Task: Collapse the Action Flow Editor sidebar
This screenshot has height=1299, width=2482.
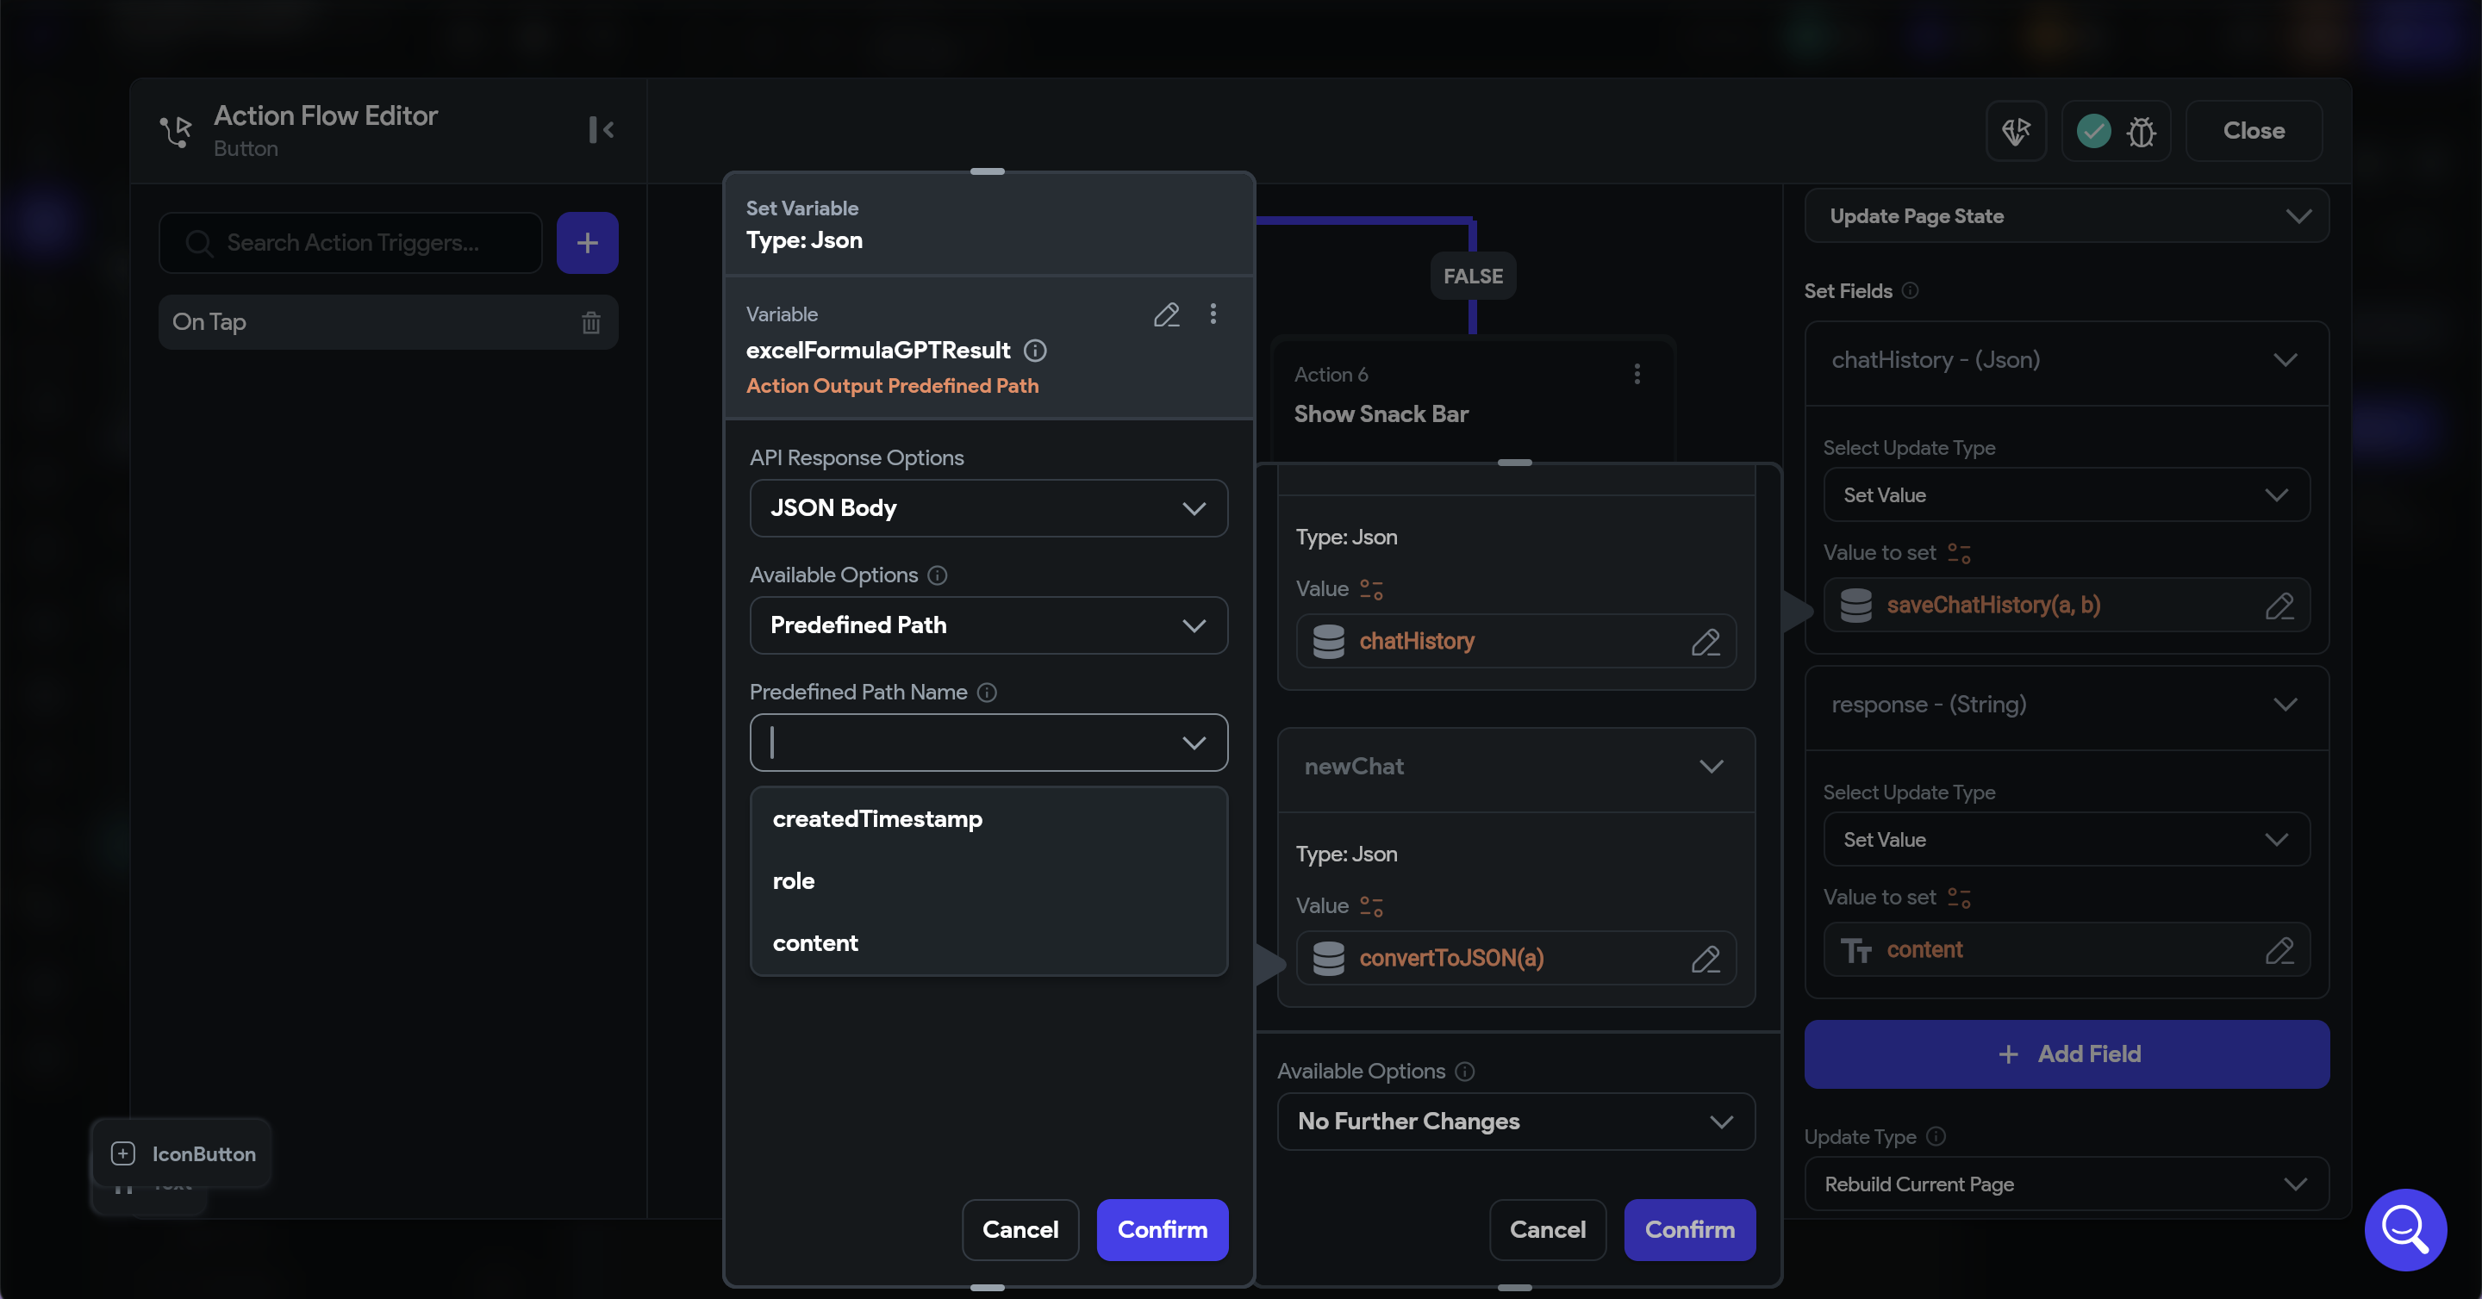Action: (x=602, y=129)
